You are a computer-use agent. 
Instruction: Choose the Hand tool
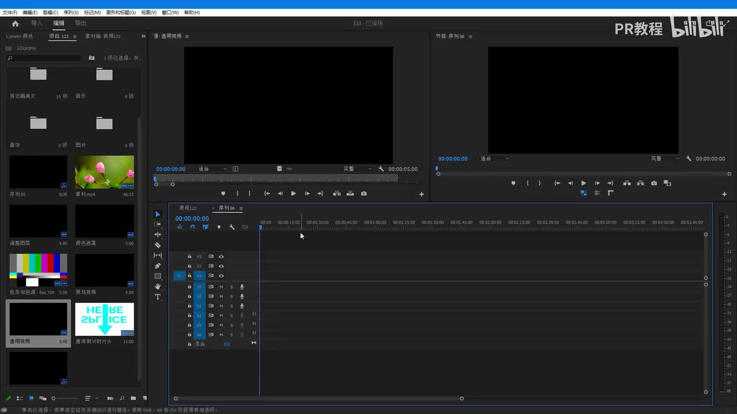coord(158,286)
